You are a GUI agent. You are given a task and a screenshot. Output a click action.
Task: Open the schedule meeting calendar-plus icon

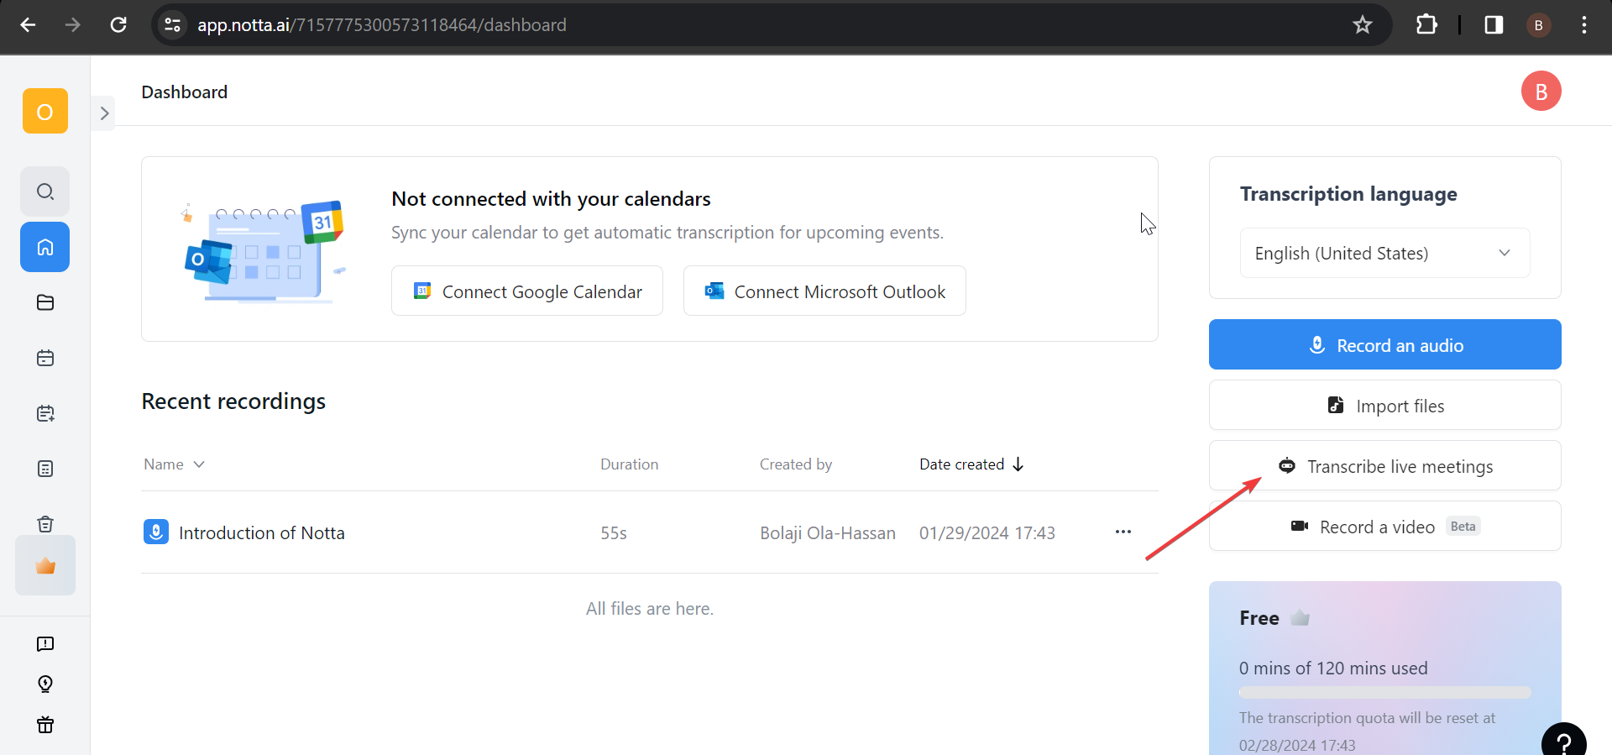pos(45,413)
